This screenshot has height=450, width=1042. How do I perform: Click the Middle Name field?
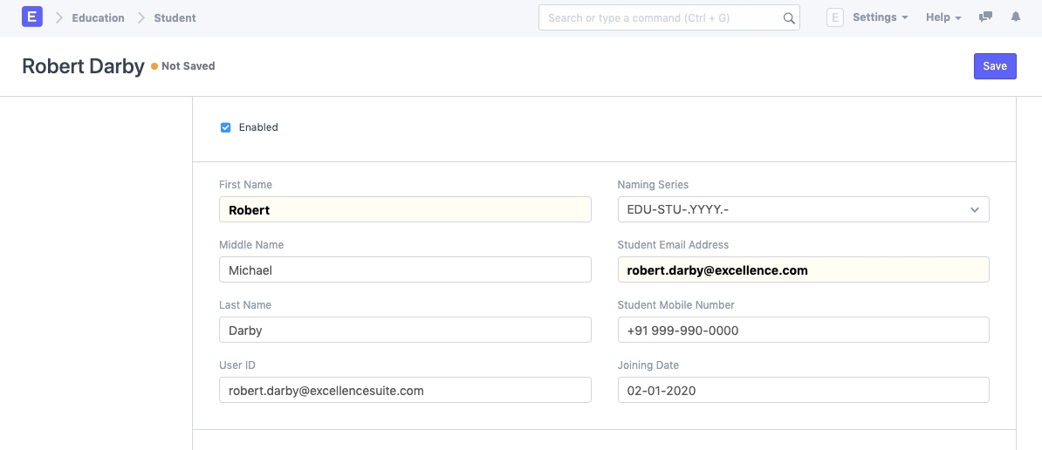405,270
